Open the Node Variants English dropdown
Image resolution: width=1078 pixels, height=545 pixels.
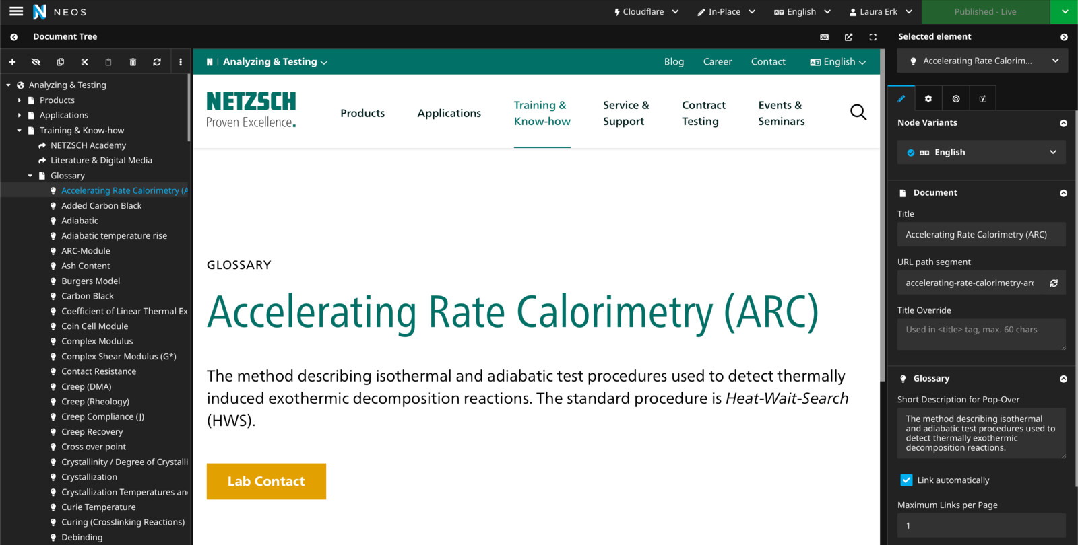click(x=982, y=153)
